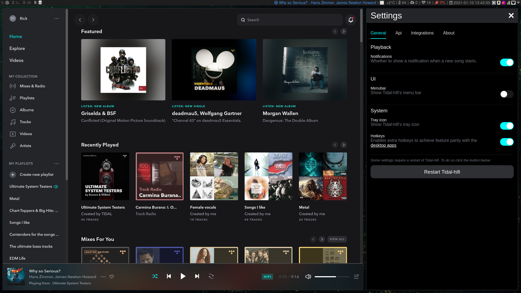This screenshot has width=521, height=293.
Task: Disable new song notifications
Action: pyautogui.click(x=507, y=62)
